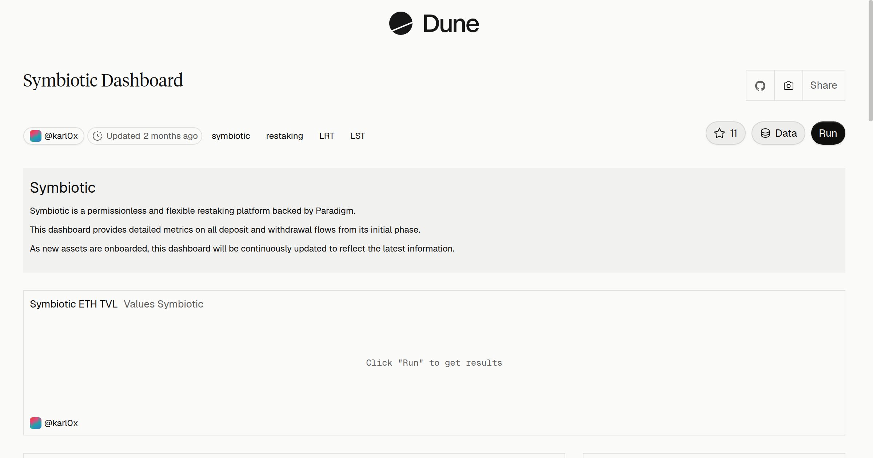Select the restaking tag

point(284,136)
